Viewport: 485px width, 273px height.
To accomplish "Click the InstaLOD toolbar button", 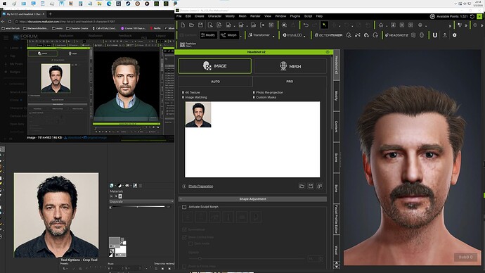I will click(x=292, y=35).
